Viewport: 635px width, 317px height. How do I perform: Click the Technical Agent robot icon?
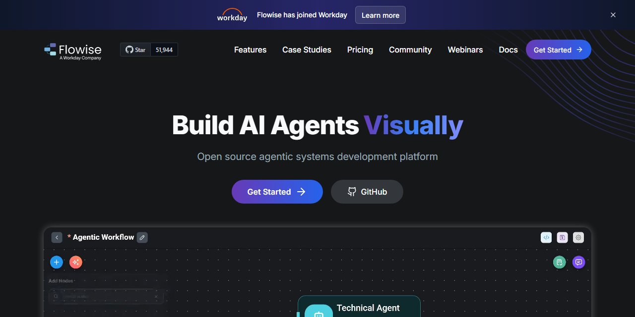(x=318, y=312)
